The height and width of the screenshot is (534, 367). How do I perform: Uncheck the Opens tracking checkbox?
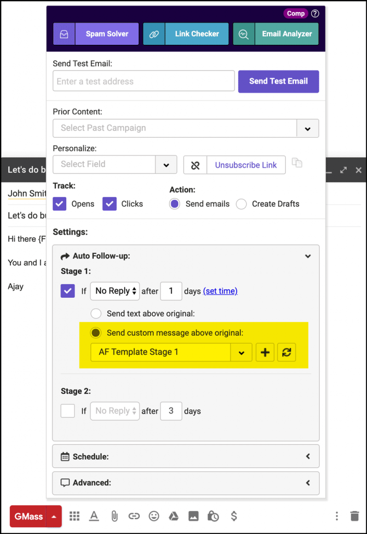click(x=60, y=204)
